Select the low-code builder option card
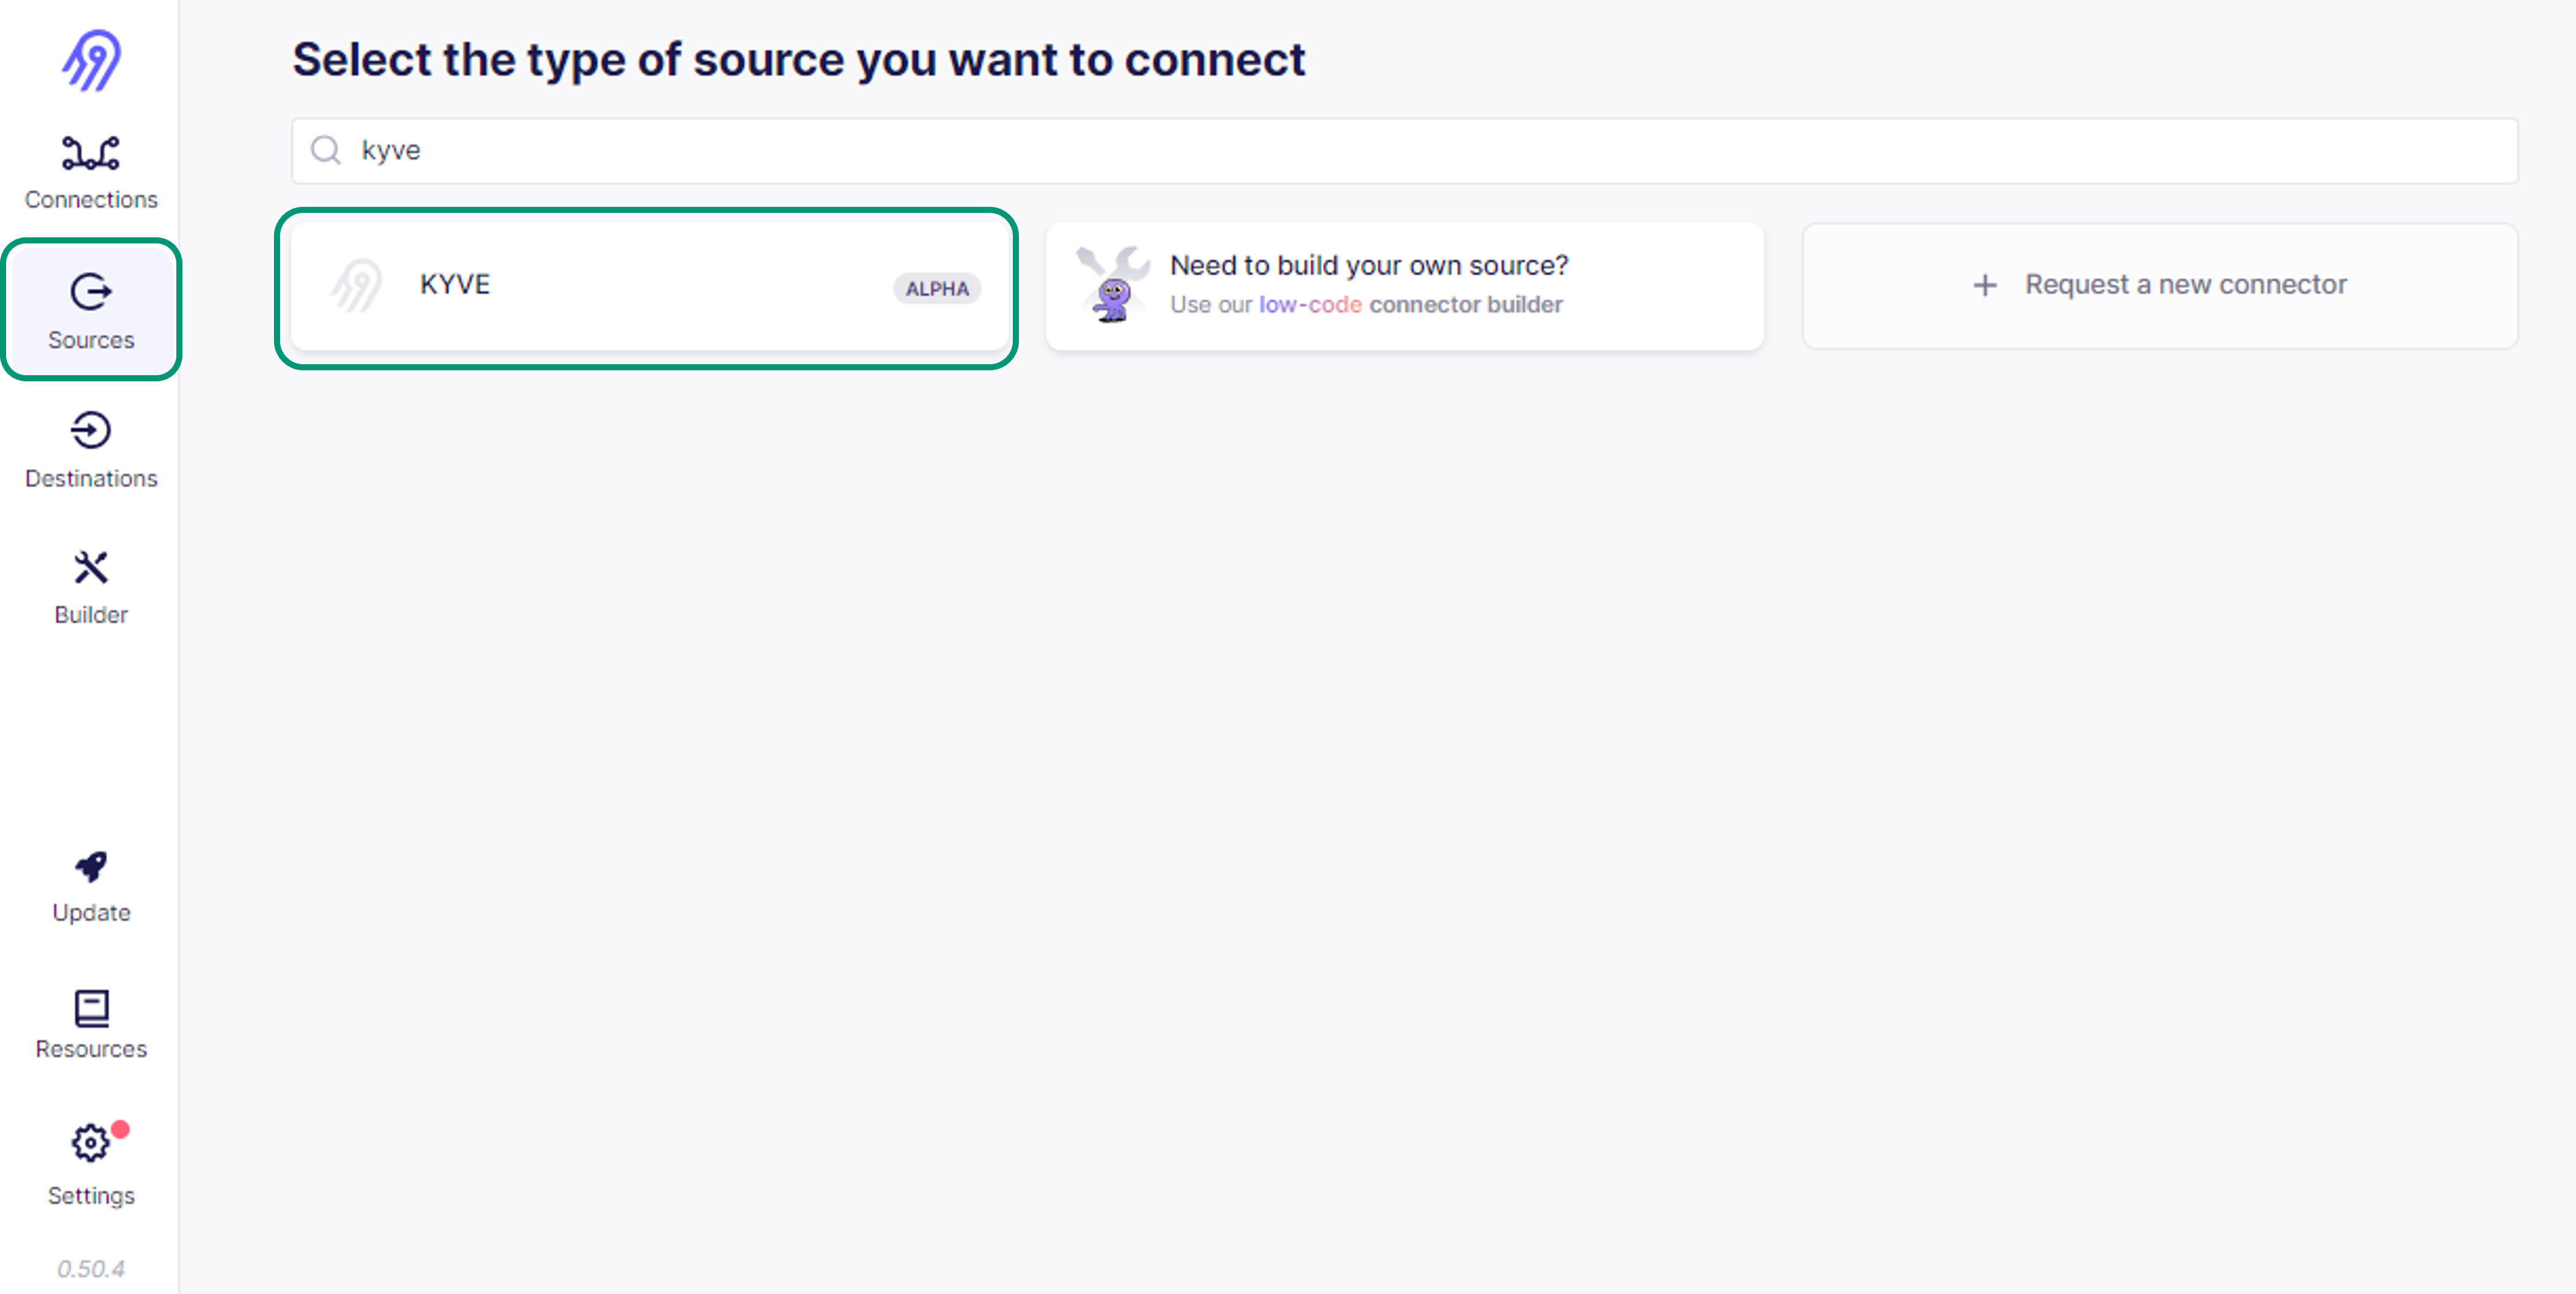Image resolution: width=2576 pixels, height=1294 pixels. click(x=1405, y=284)
